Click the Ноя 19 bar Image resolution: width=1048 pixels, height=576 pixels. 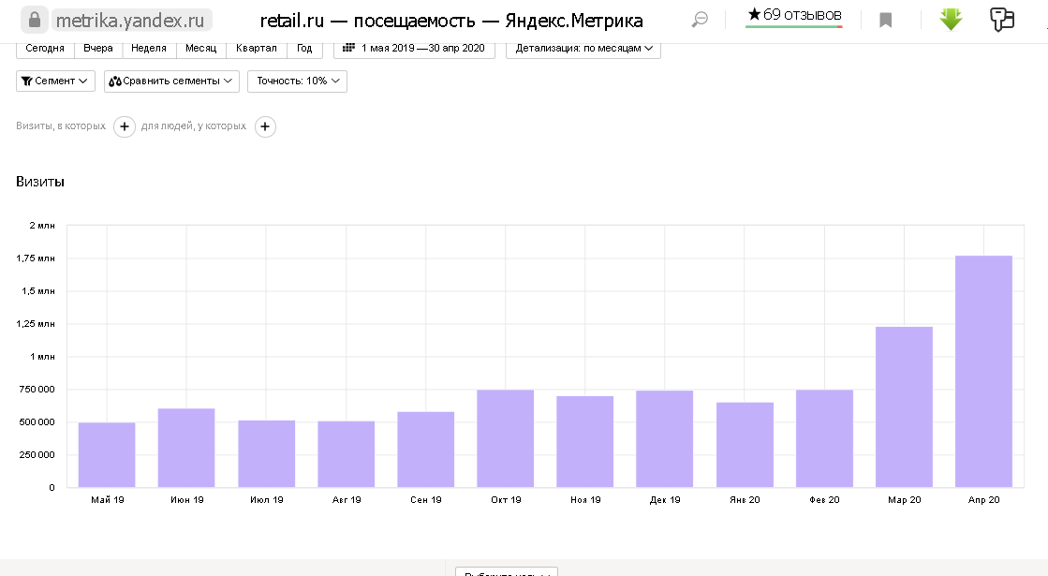click(x=584, y=442)
